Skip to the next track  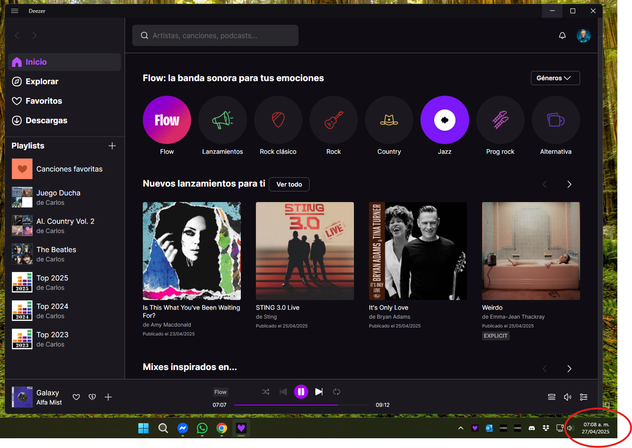[319, 392]
